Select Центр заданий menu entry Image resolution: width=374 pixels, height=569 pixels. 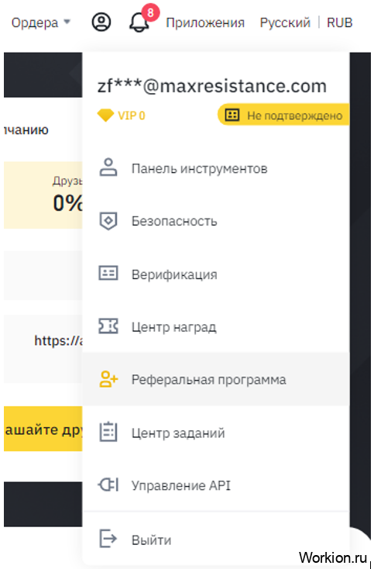[216, 433]
